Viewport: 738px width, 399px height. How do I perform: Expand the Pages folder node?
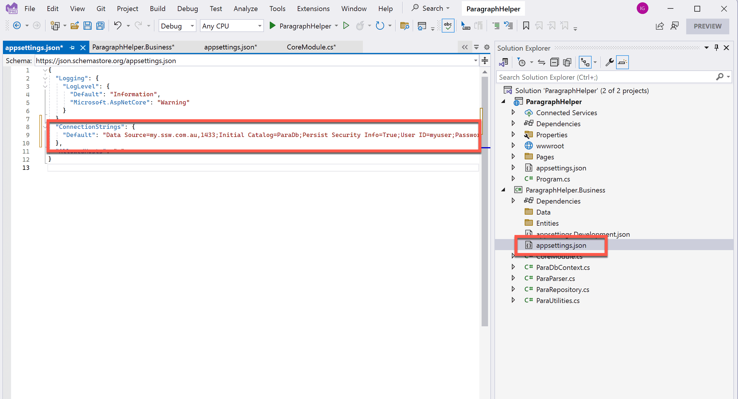click(x=513, y=157)
